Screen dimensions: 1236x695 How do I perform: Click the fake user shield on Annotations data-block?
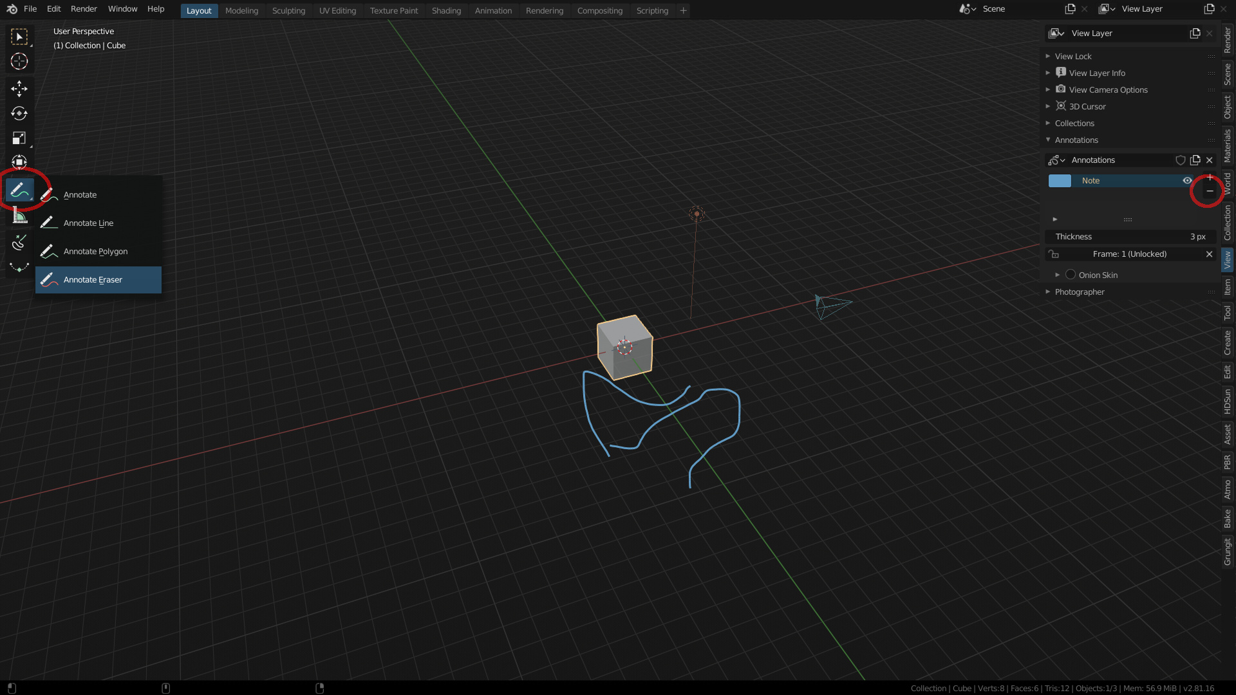point(1180,160)
